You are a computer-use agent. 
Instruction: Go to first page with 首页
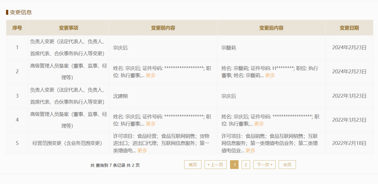(193, 165)
